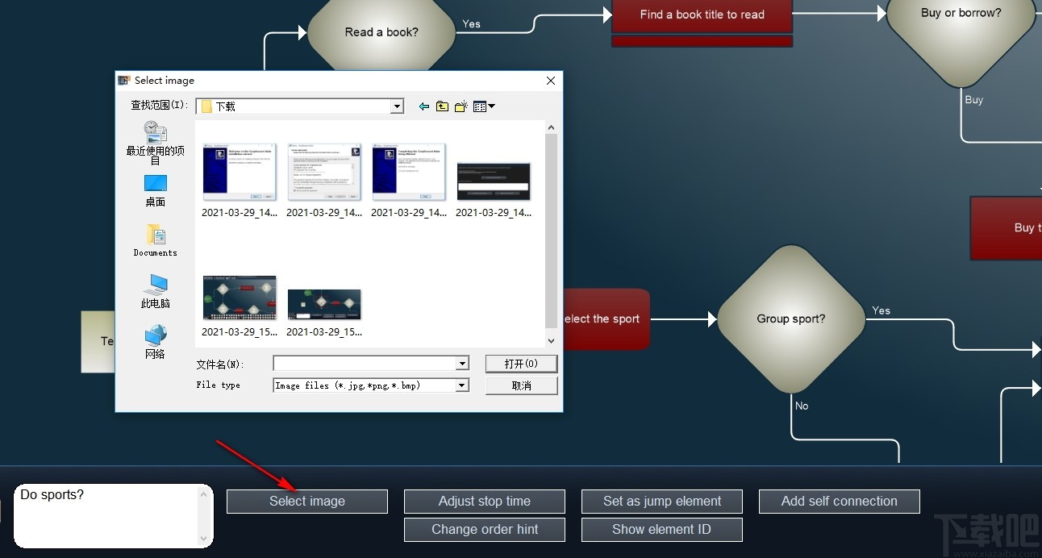
Task: Click the Select image dialog title bar icon
Action: coord(124,81)
